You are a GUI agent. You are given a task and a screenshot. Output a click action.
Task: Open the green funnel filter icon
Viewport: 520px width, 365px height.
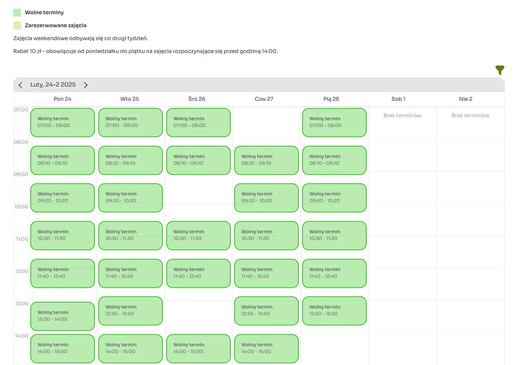click(x=500, y=70)
